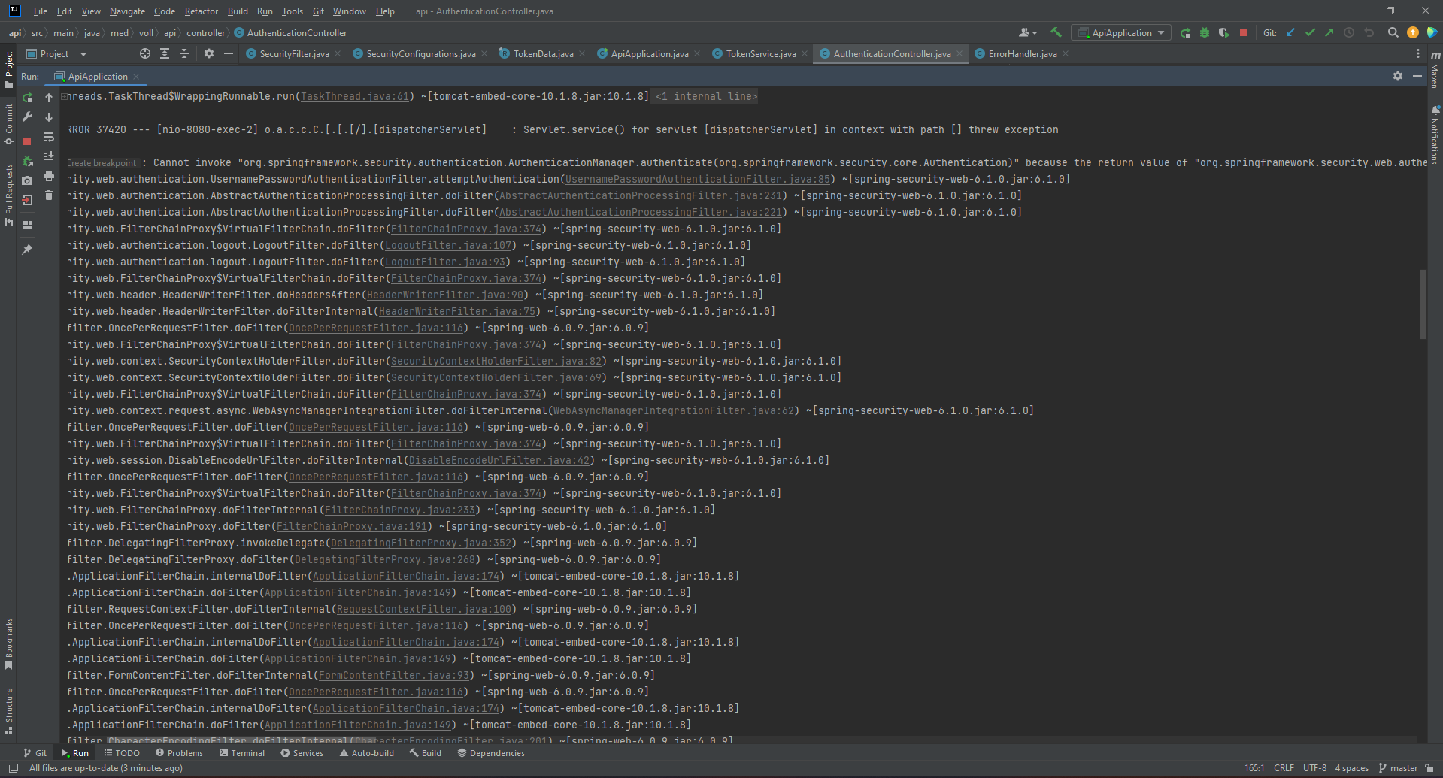
Task: Open the Problems tool window
Action: tap(179, 753)
